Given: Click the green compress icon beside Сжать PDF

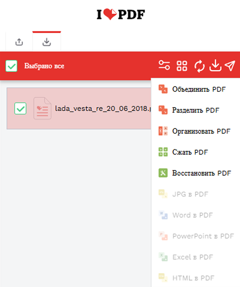Looking at the screenshot, I should click(163, 152).
